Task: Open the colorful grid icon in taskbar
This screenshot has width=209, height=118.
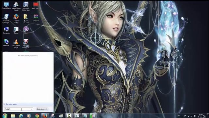Action: pyautogui.click(x=93, y=116)
